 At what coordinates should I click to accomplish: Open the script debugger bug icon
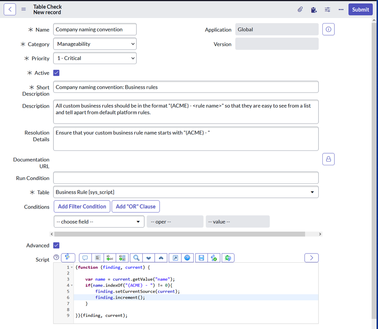(228, 258)
